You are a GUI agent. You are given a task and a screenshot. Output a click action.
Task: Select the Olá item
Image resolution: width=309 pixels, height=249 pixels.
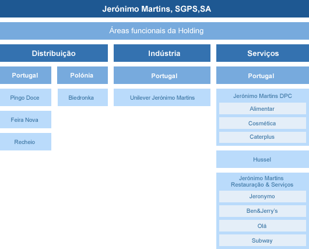[x=262, y=226]
